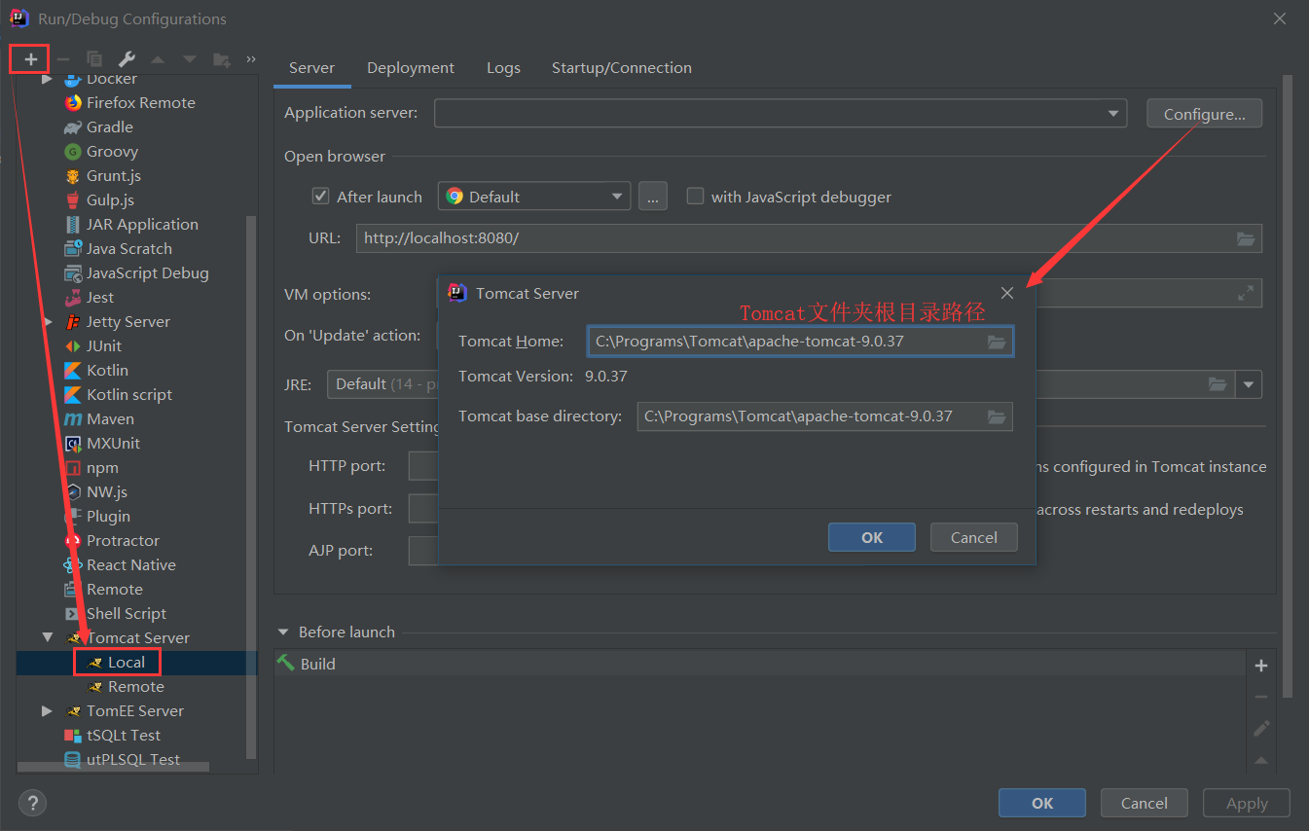Switch to the Server tab
The height and width of the screenshot is (831, 1309).
[x=311, y=67]
